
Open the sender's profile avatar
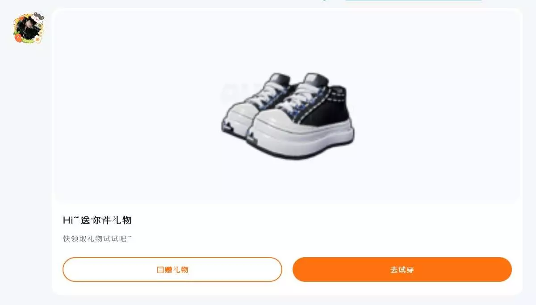pos(28,28)
